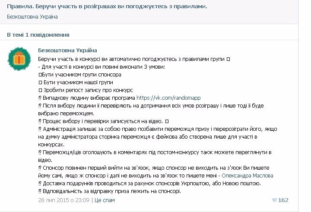Click the double exclamation mark before "Спонсор повинен"
Viewport: 311px width, 212px height.
pyautogui.click(x=40, y=168)
